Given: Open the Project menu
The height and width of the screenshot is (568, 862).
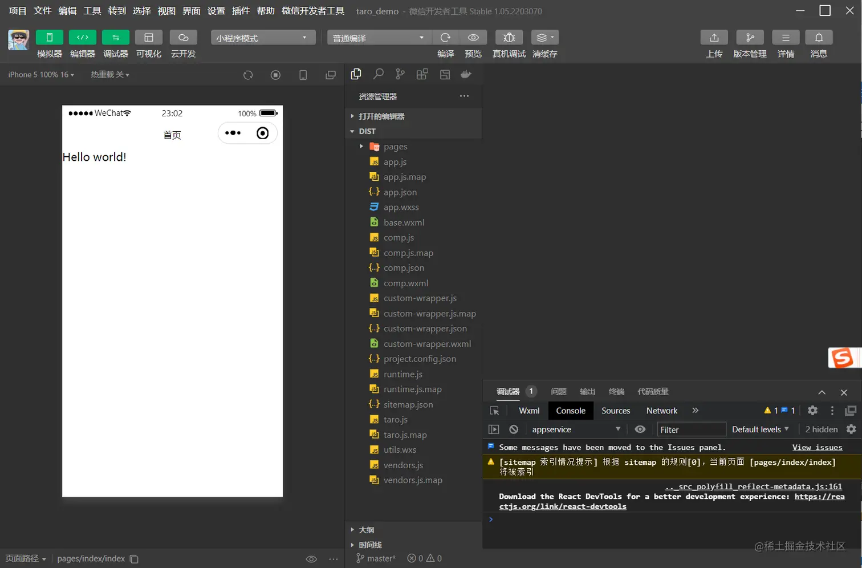Looking at the screenshot, I should tap(18, 11).
